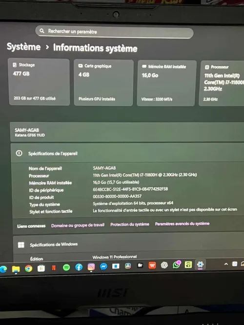The image size is (244, 325).
Task: Open Paramètres avancés du système link
Action: click(x=182, y=223)
